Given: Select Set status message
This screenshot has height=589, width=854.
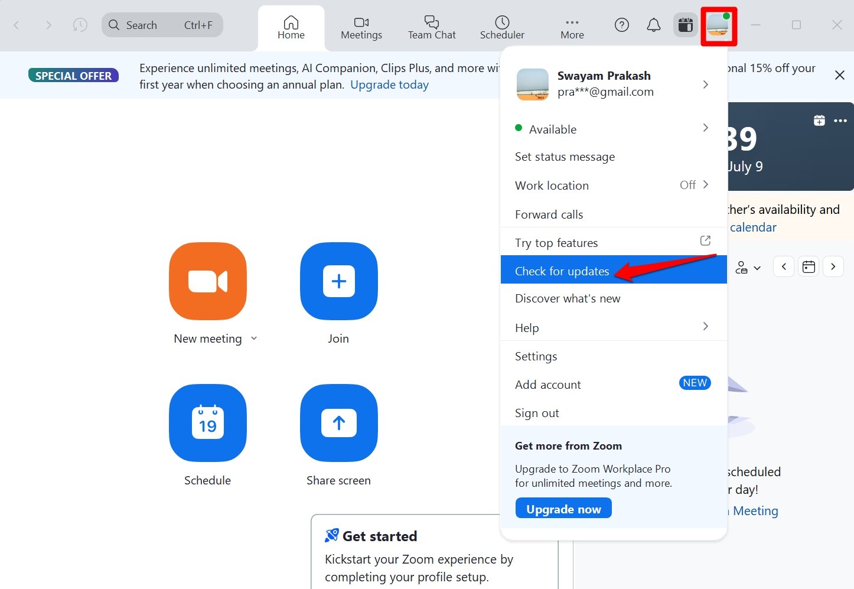Looking at the screenshot, I should pos(614,157).
